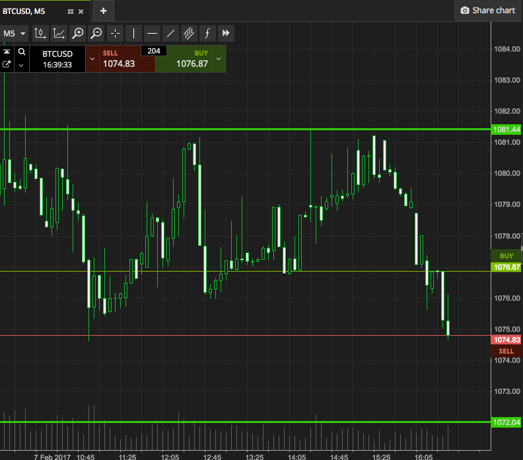Zoom in on the chart
523x460 pixels.
click(x=78, y=33)
